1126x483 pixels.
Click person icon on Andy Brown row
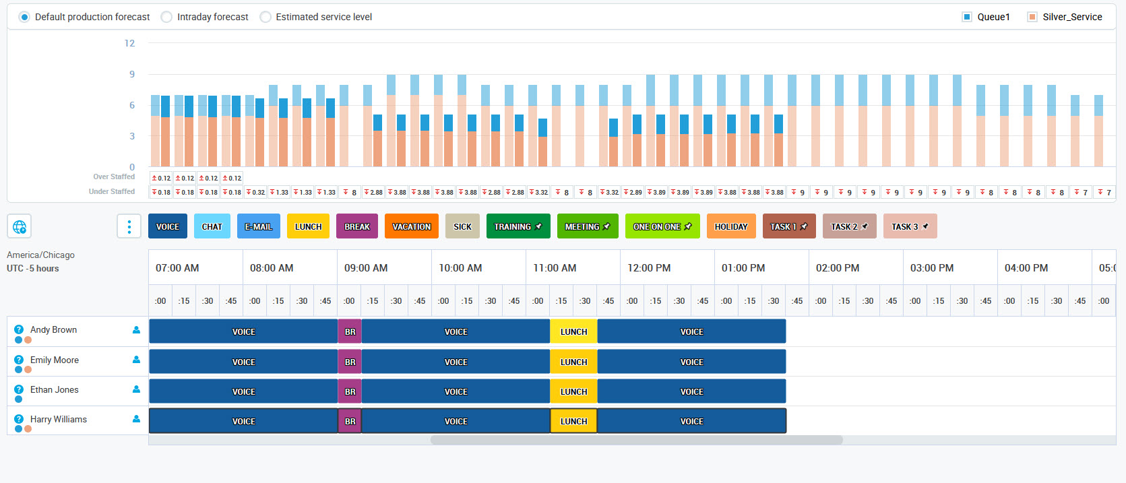click(x=136, y=330)
